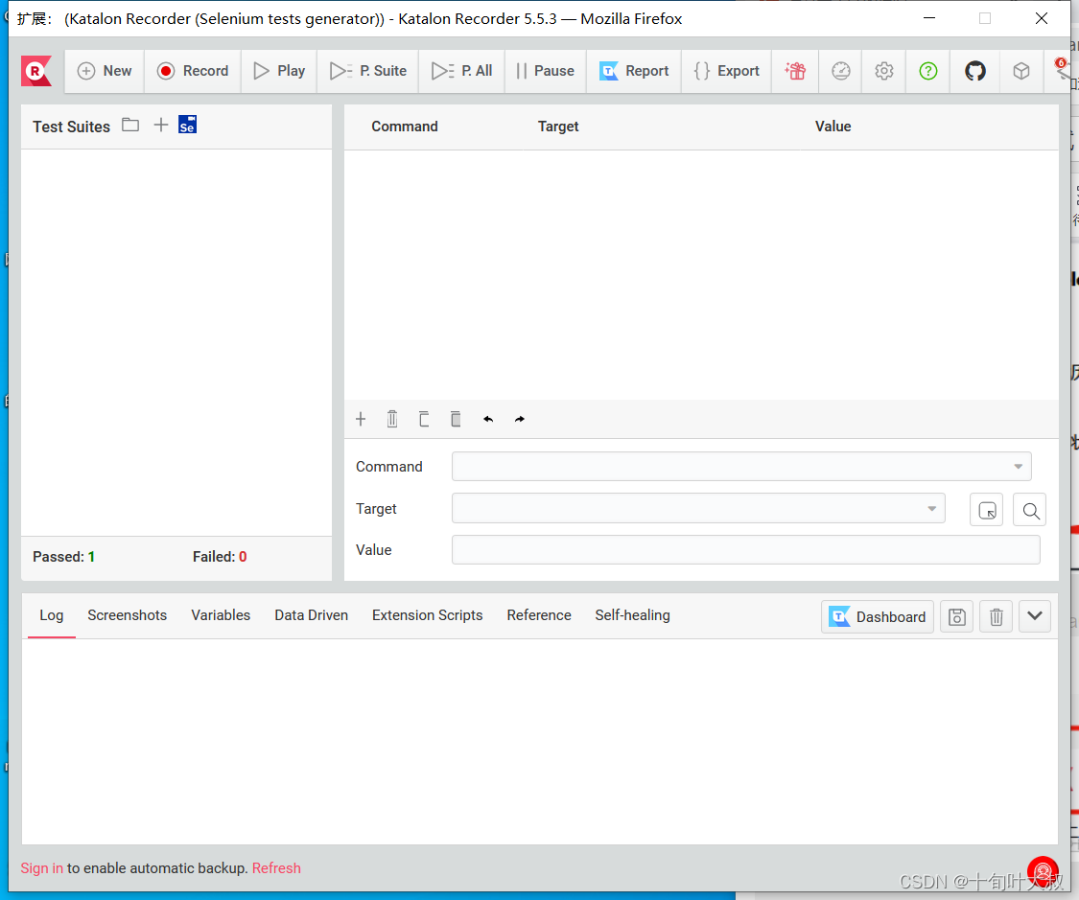Viewport: 1079px width, 900px height.
Task: Open the GitHub icon
Action: point(975,71)
